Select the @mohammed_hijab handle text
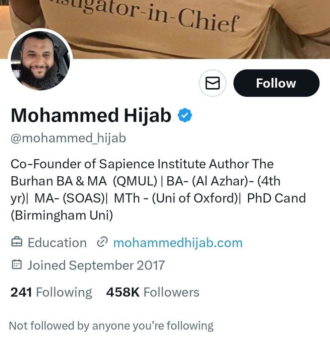This screenshot has height=340, width=330. (x=68, y=138)
